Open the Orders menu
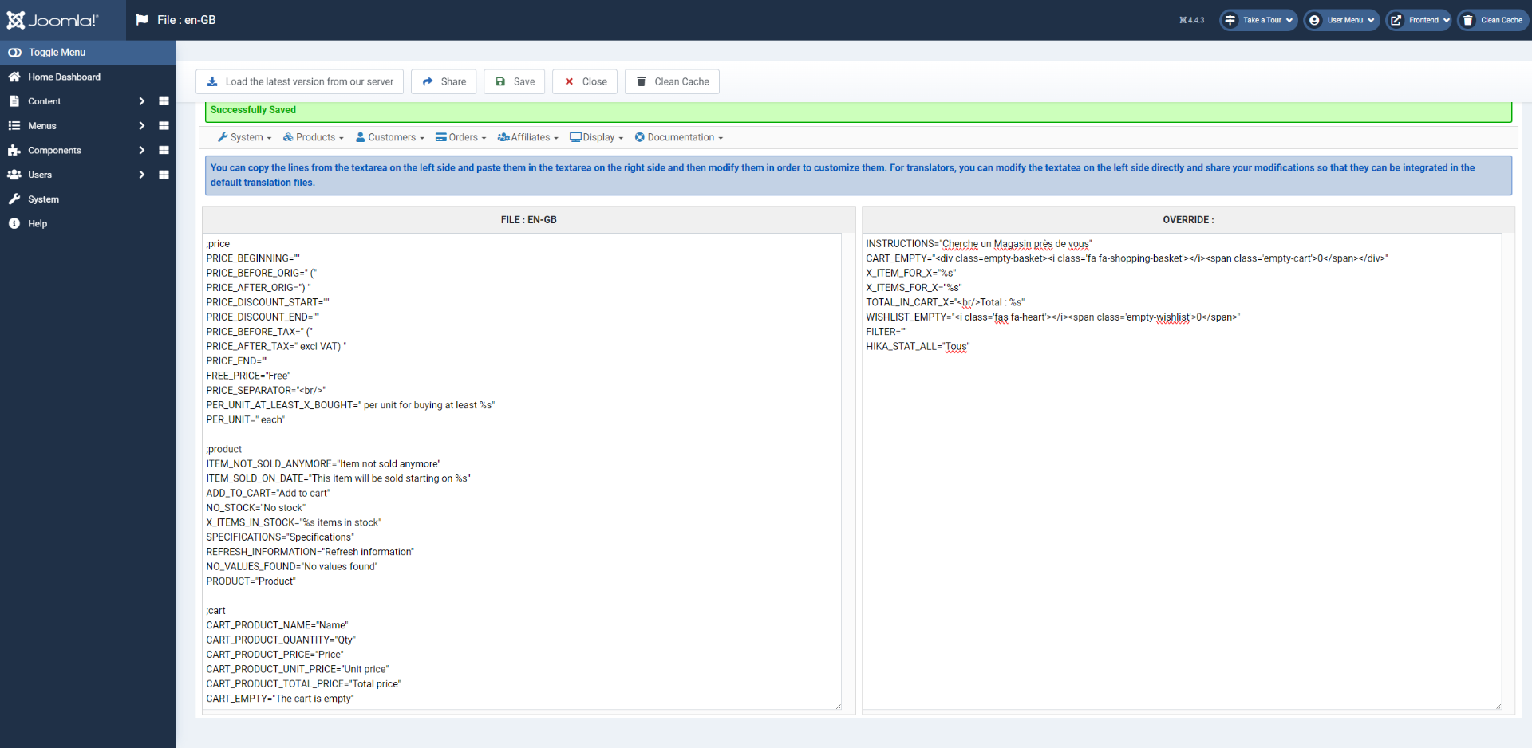This screenshot has width=1532, height=748. pos(460,137)
